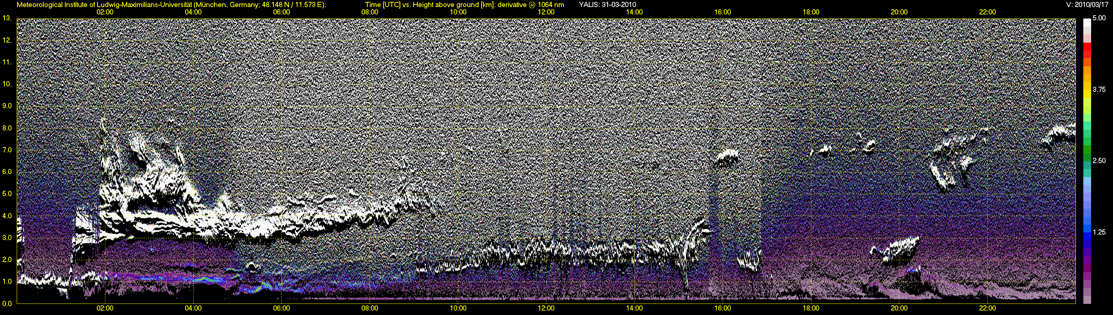Click the 20:00 label on the bottom time axis
Viewport: 1113px width, 315px height.
(899, 308)
